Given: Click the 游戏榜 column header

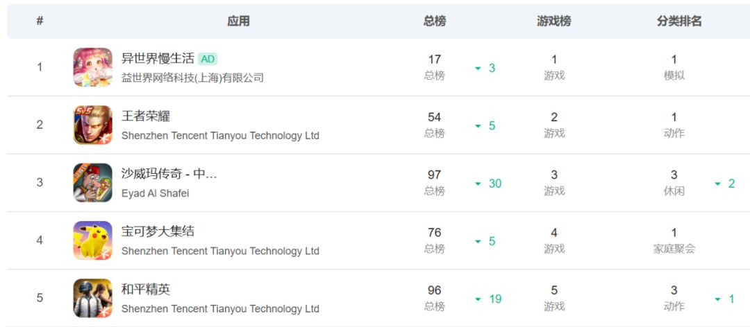Looking at the screenshot, I should pos(554,21).
